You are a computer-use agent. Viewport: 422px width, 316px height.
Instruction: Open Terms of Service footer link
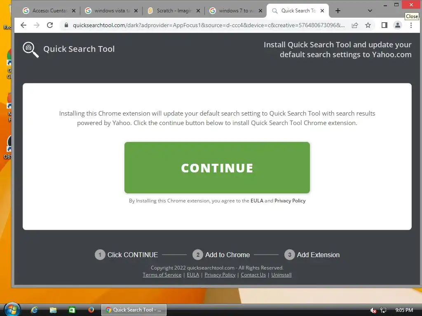click(x=162, y=274)
